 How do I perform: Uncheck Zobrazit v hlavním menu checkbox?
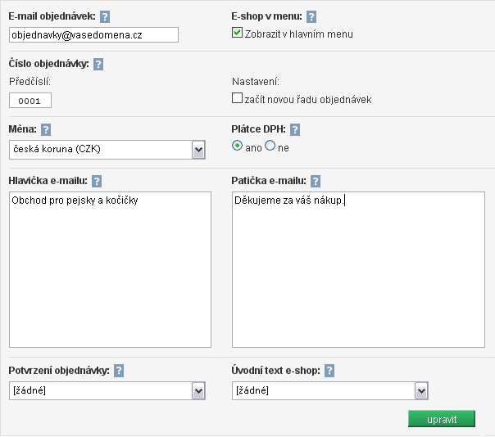pyautogui.click(x=238, y=34)
